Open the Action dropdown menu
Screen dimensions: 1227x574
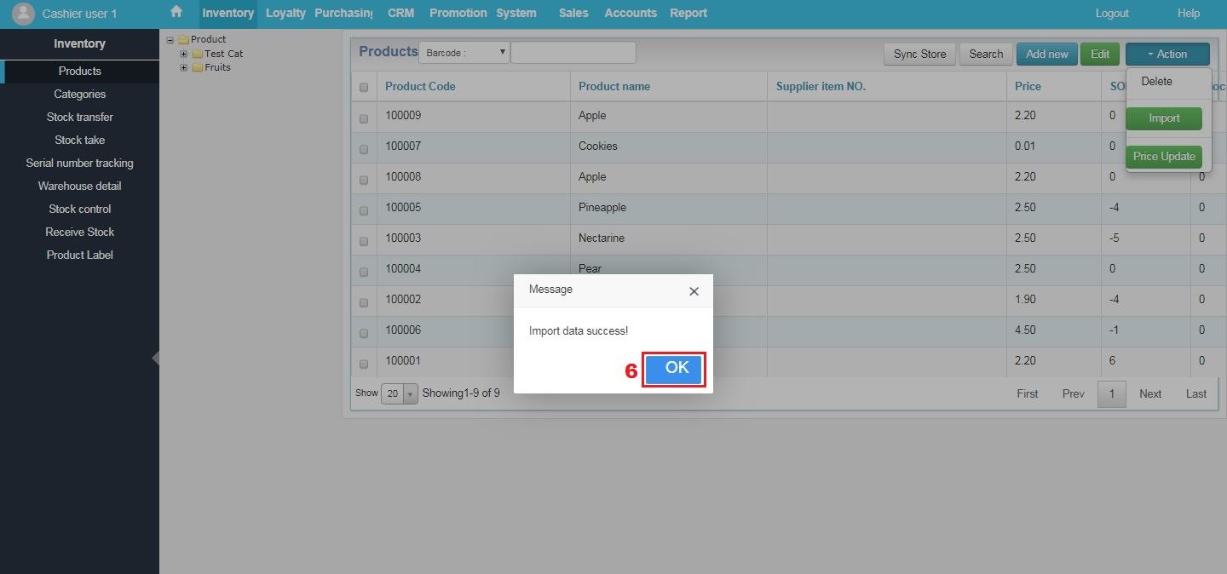[x=1167, y=53]
